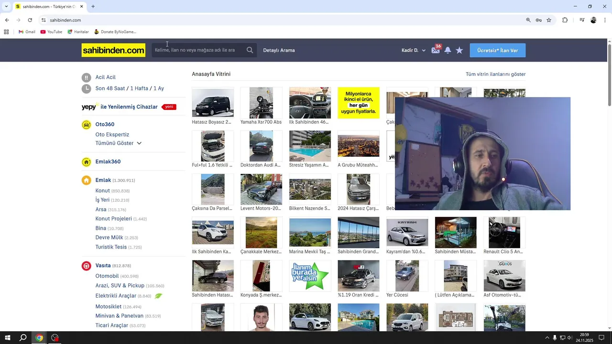The height and width of the screenshot is (344, 612).
Task: Click Tüm vitrin ilanlarını göster link
Action: [496, 74]
